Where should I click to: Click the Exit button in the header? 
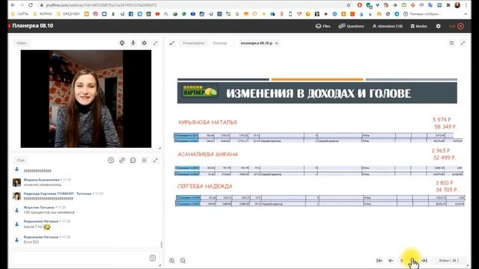coord(457,26)
